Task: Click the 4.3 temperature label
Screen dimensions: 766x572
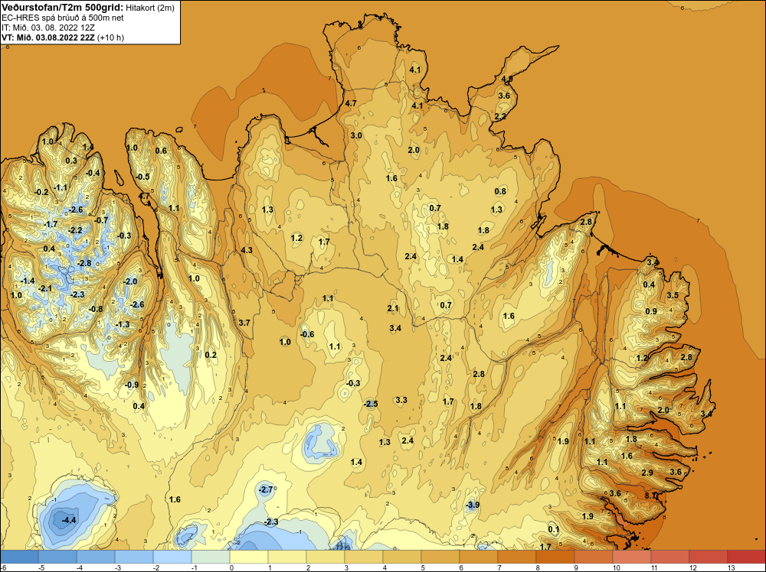Action: click(247, 250)
